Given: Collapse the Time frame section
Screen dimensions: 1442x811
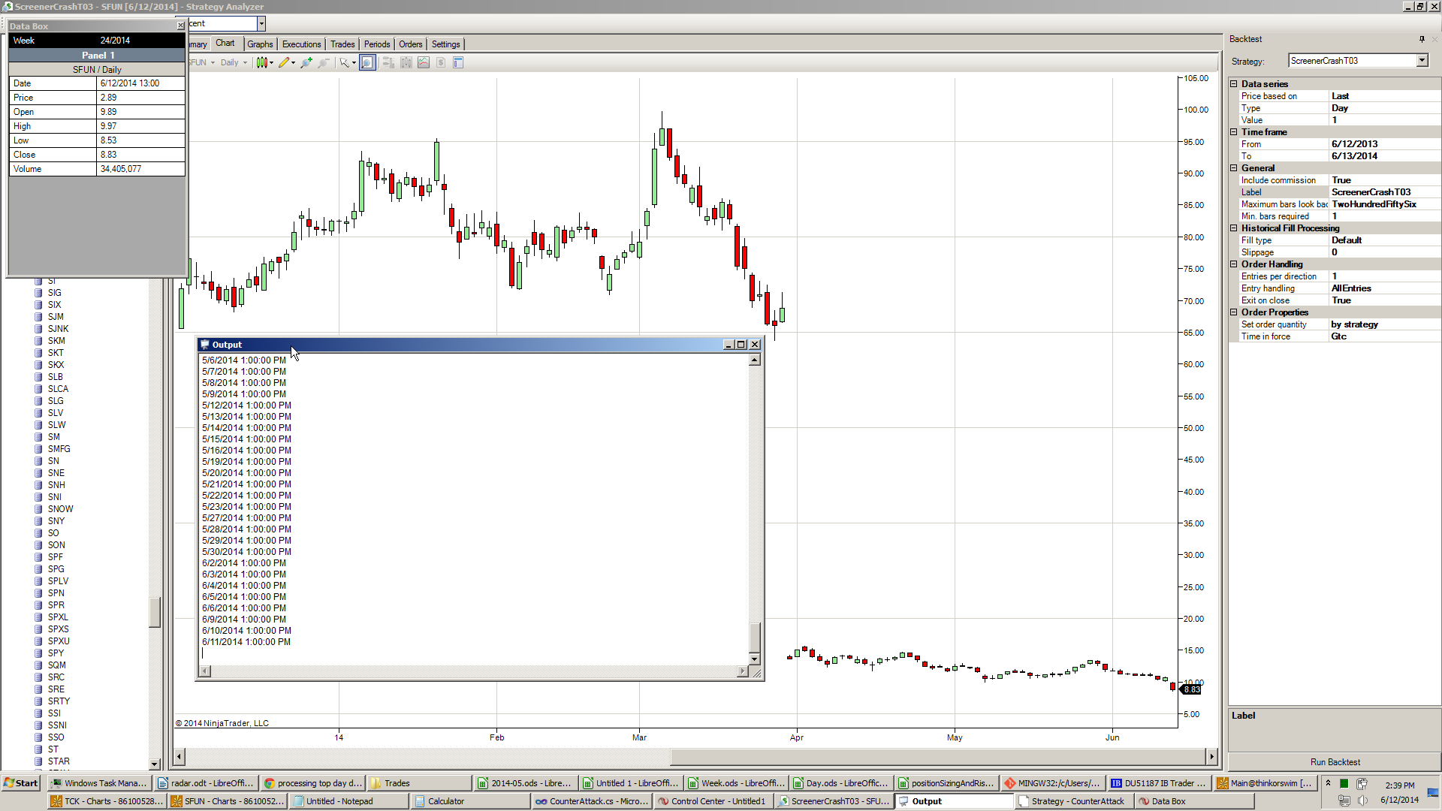Looking at the screenshot, I should tap(1234, 132).
